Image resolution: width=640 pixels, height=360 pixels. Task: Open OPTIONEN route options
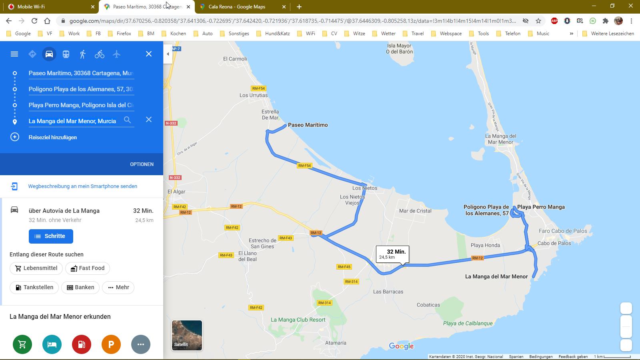point(142,164)
